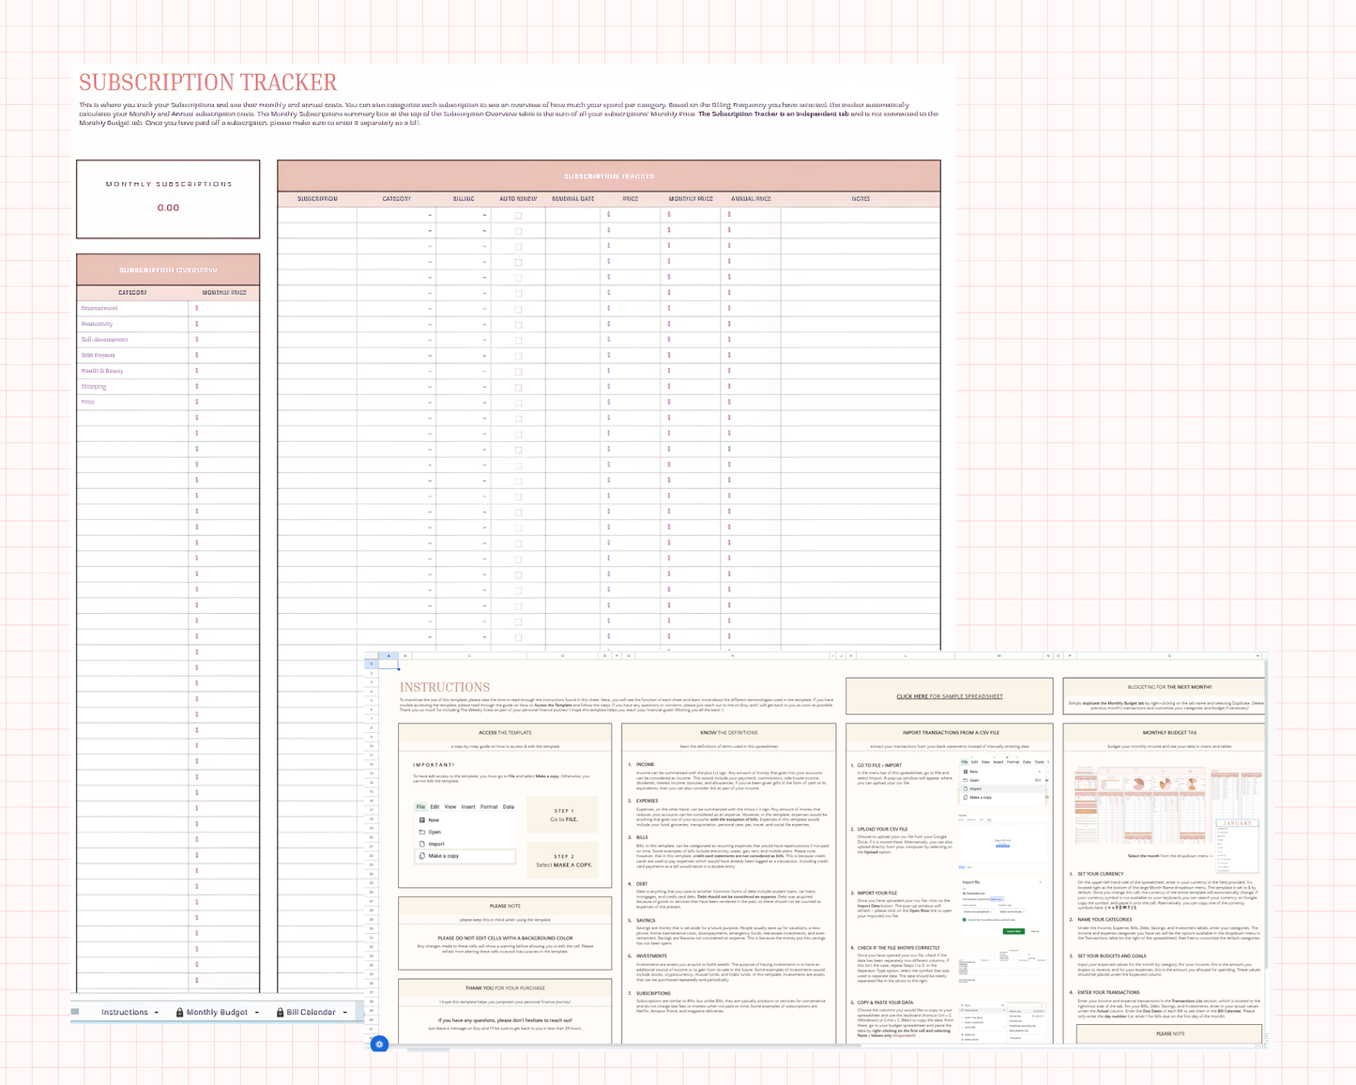Screen dimensions: 1356x1085
Task: Click the Open folder icon in embedded menu
Action: [422, 832]
